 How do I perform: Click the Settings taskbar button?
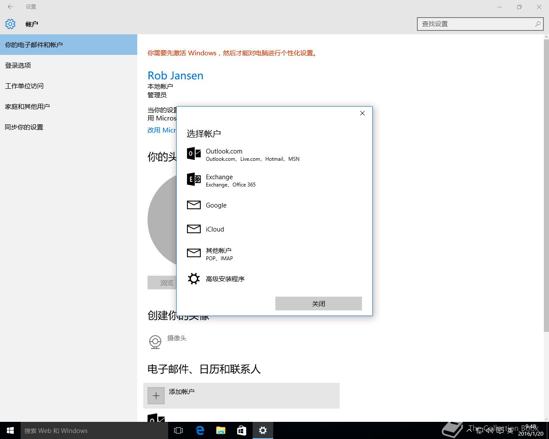click(x=263, y=430)
